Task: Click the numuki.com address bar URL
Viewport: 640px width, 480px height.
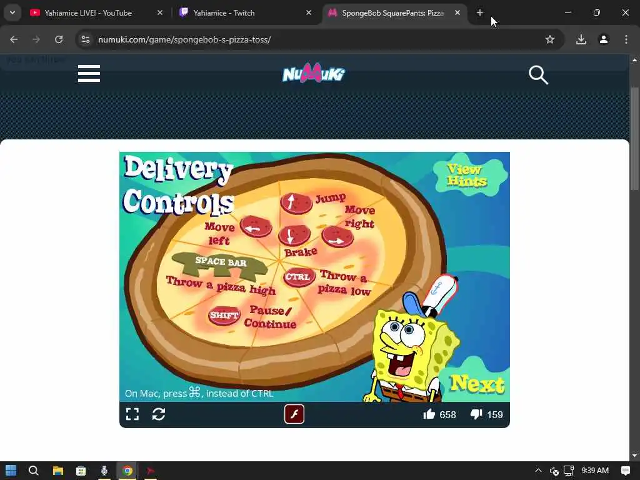Action: click(x=184, y=39)
